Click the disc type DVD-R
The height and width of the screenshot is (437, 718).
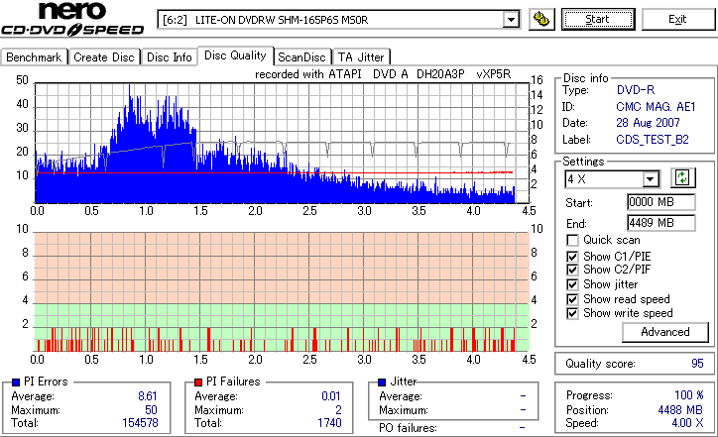(636, 90)
